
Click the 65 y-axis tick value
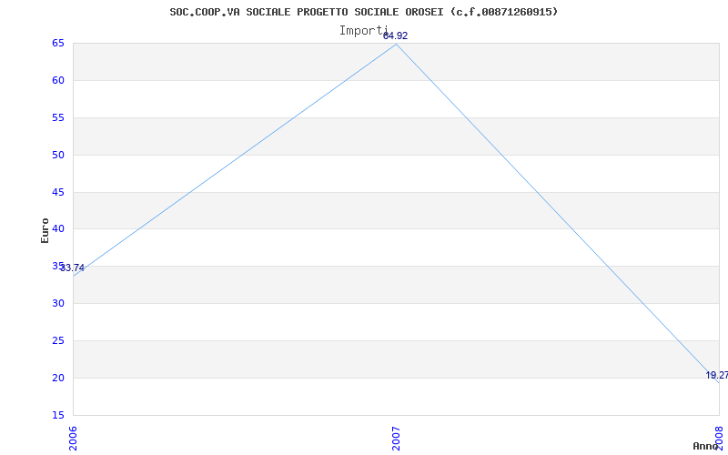point(58,43)
